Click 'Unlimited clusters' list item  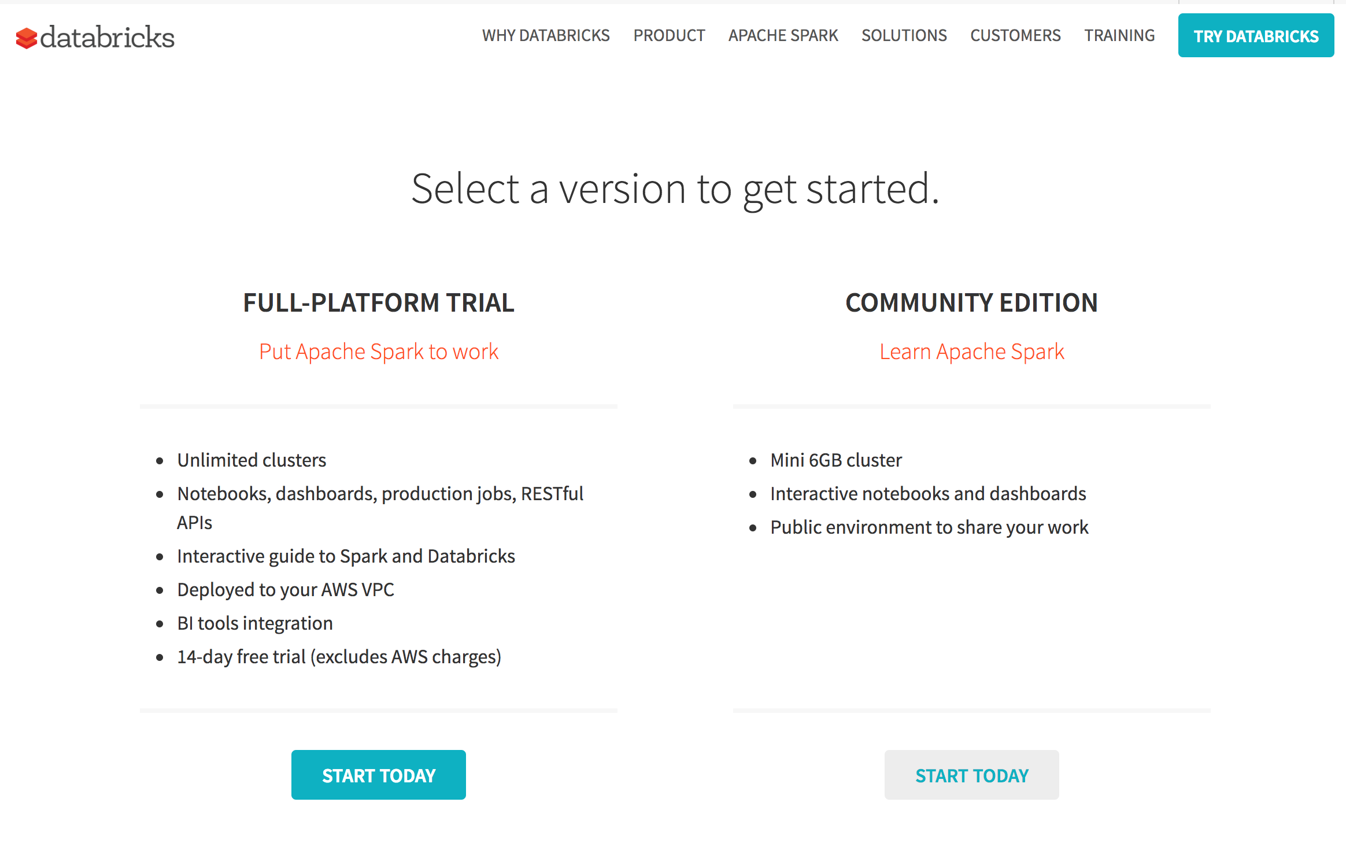click(252, 460)
